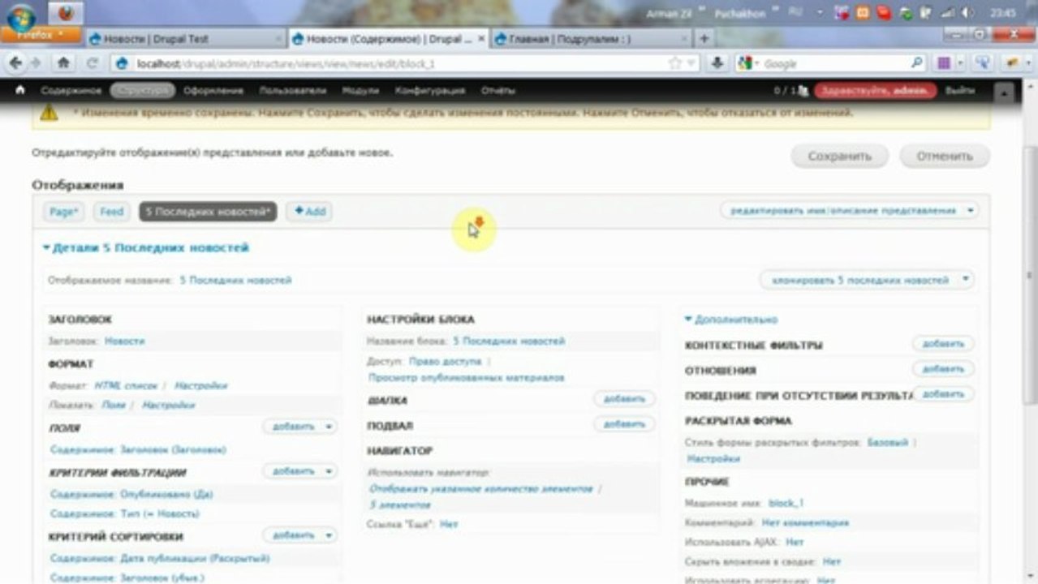Click the '5 элементов' pager link
Image resolution: width=1038 pixels, height=584 pixels.
(x=399, y=505)
